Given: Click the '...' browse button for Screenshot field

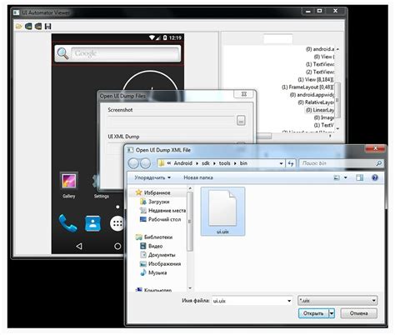Looking at the screenshot, I should coord(241,121).
